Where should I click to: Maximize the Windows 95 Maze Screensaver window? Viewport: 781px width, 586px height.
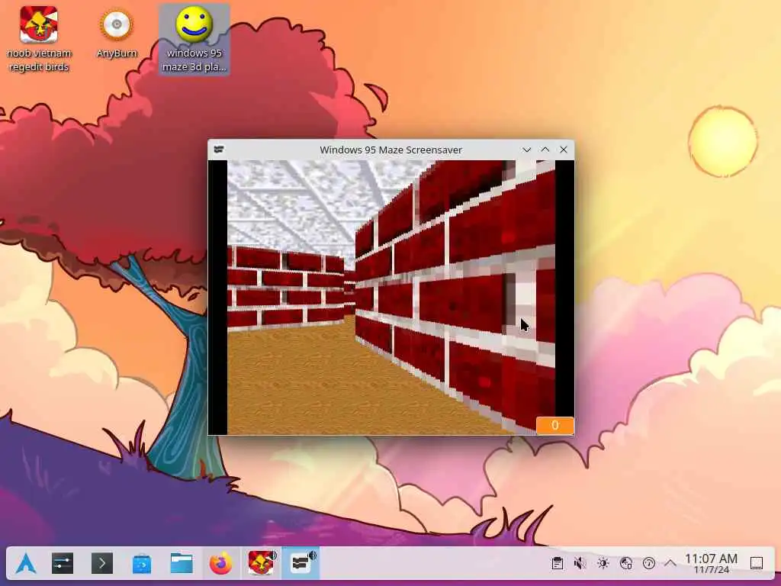tap(545, 150)
